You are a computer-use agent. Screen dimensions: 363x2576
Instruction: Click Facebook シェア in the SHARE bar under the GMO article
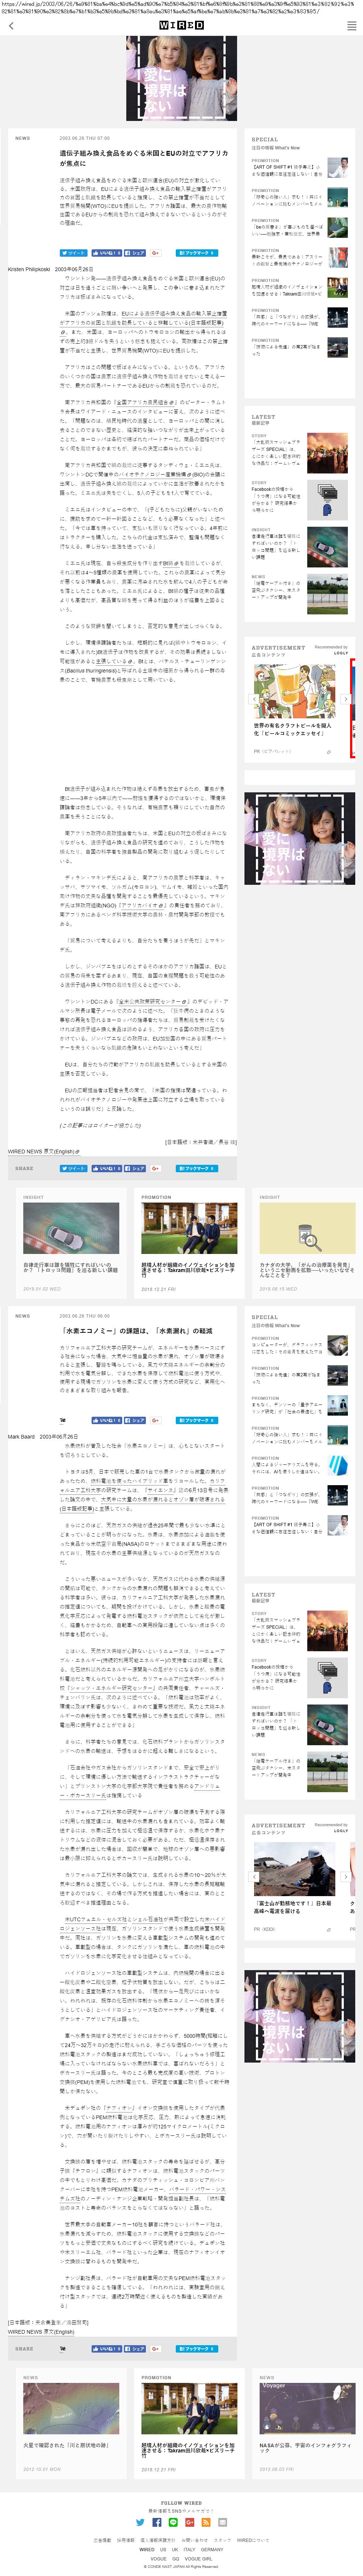point(135,1168)
